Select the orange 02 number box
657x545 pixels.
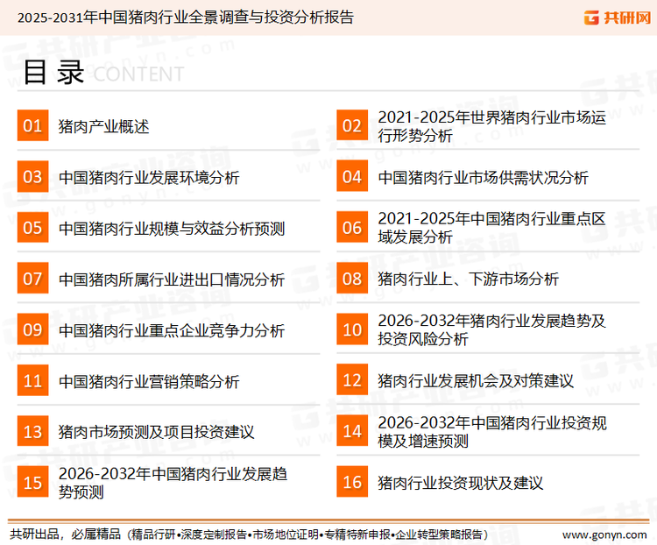352,125
